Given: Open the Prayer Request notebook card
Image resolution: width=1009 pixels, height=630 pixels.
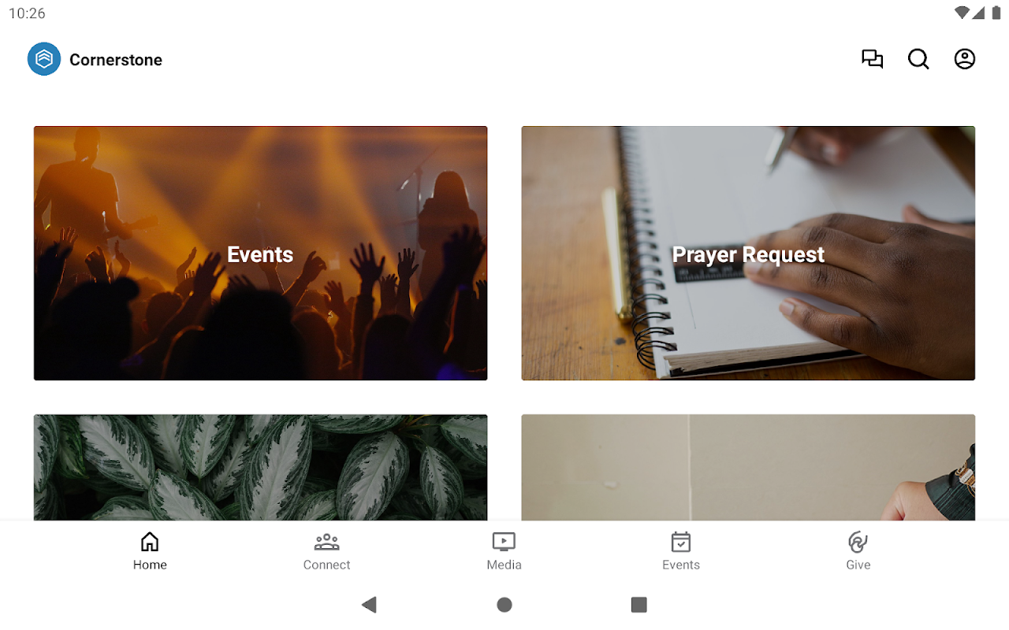Looking at the screenshot, I should click(x=748, y=254).
